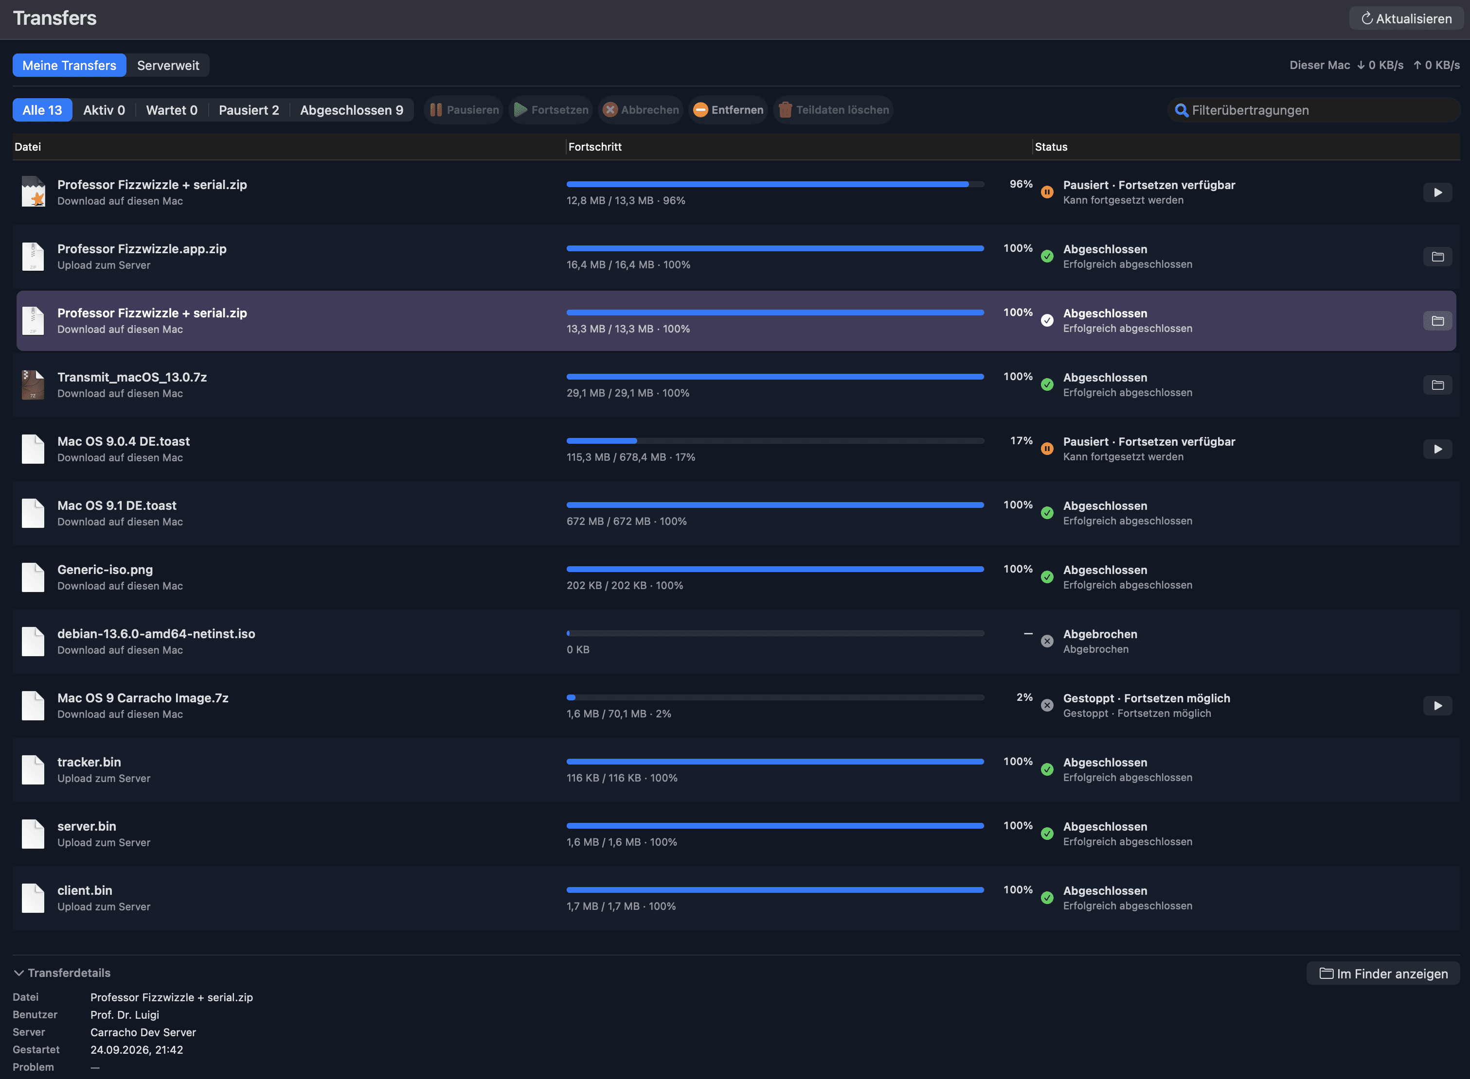This screenshot has width=1470, height=1079.
Task: Filter by Abgeschlossen 9
Action: 352,110
